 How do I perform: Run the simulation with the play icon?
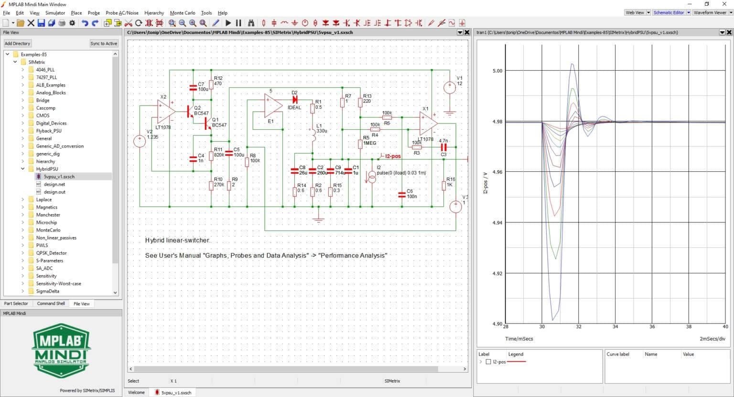tap(228, 22)
